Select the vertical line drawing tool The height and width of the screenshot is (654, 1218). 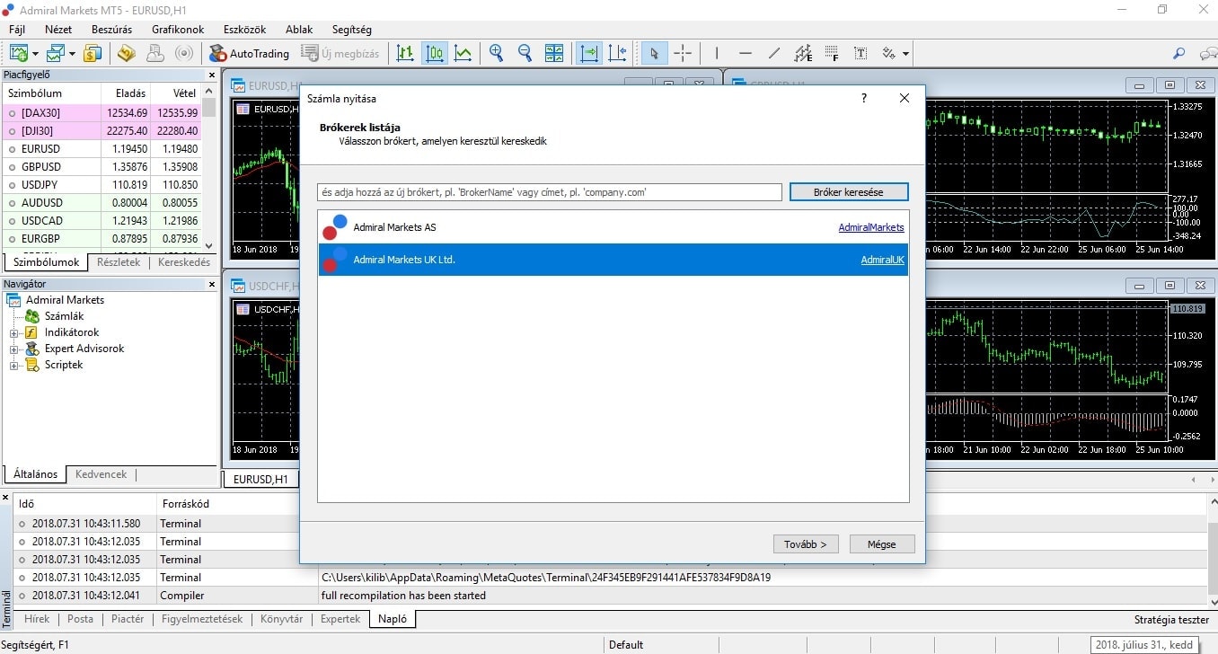[x=717, y=53]
